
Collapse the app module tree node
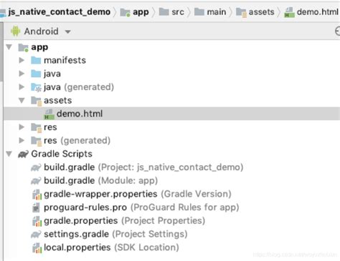click(x=9, y=47)
